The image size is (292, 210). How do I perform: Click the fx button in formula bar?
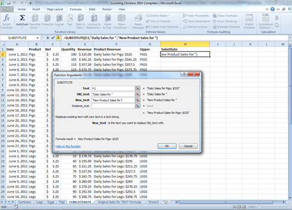coord(58,38)
